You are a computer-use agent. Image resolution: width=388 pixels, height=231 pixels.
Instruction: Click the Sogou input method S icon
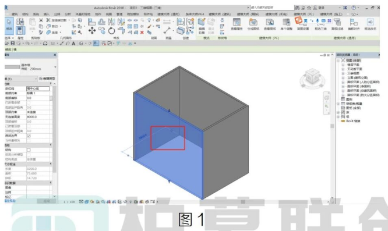click(x=298, y=20)
